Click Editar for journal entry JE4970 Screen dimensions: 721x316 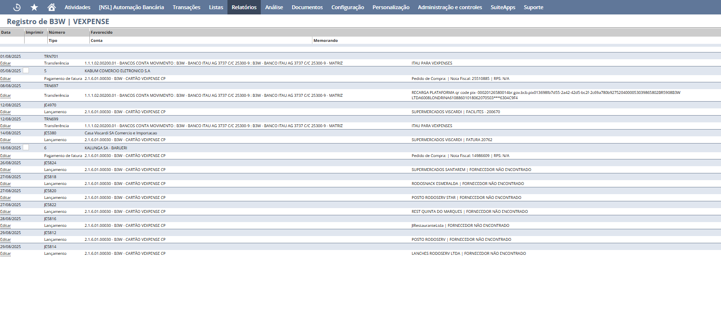[x=5, y=112]
